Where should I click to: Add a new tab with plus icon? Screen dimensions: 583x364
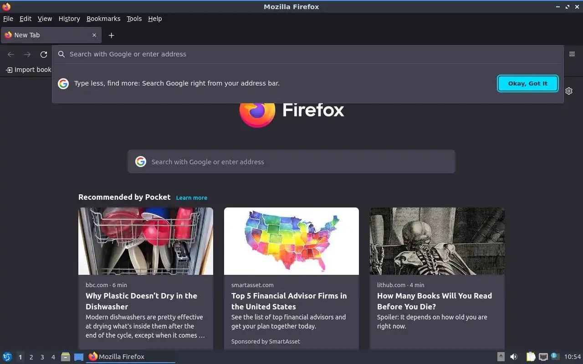pos(111,35)
